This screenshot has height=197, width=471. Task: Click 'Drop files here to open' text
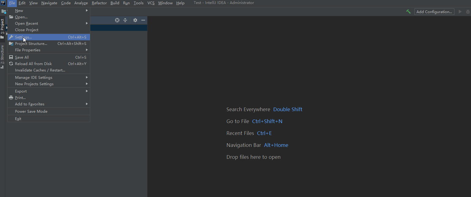253,157
